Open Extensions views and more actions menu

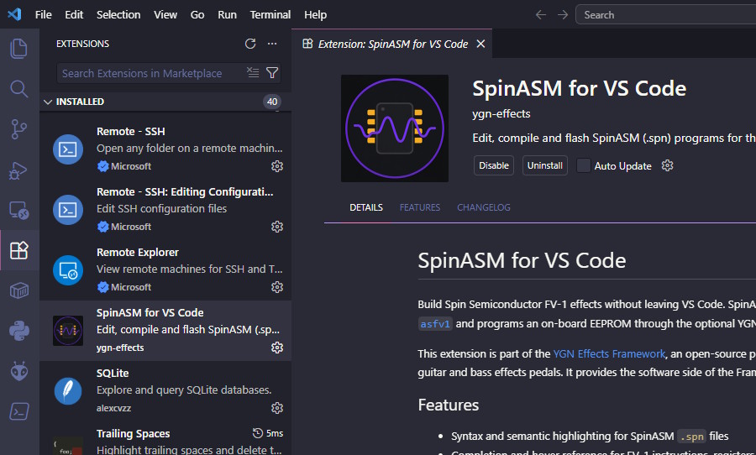click(x=272, y=44)
